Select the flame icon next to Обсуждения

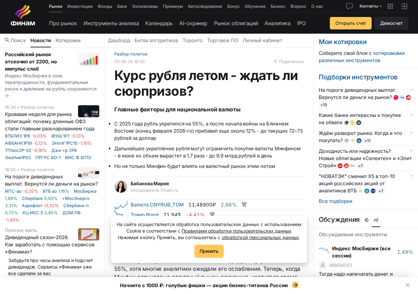(366, 220)
